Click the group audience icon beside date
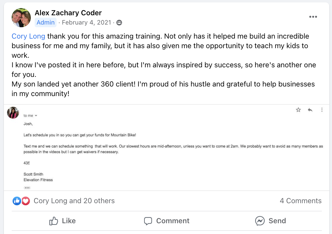332x234 pixels. tap(119, 22)
